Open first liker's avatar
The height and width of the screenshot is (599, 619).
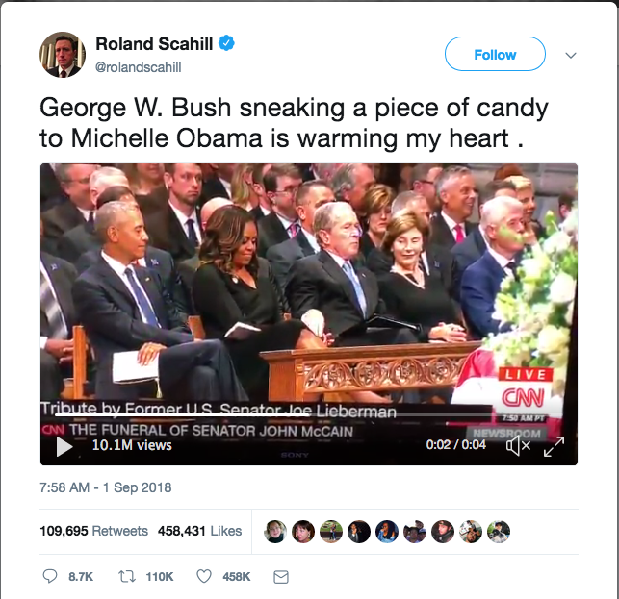click(x=275, y=531)
